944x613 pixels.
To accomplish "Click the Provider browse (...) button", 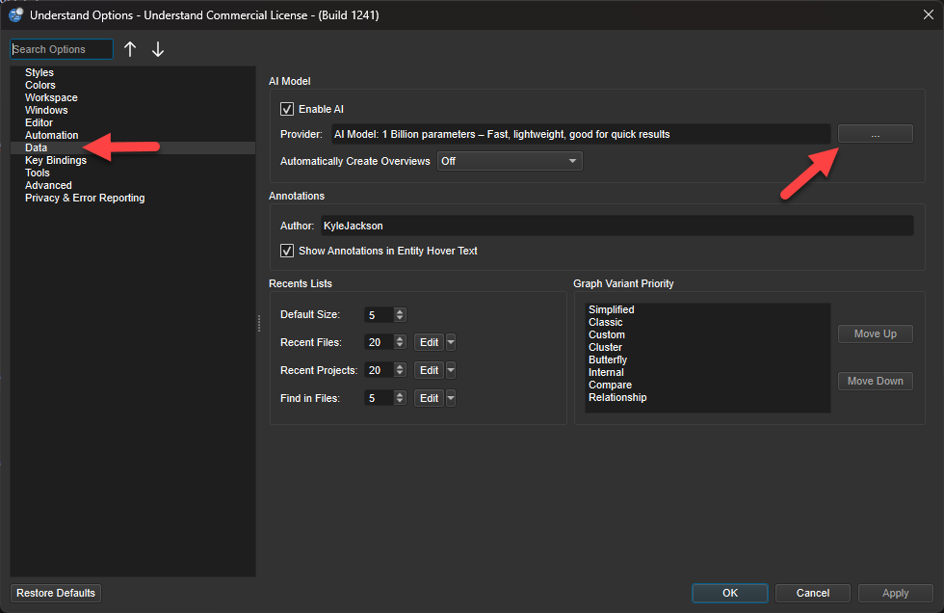I will 876,134.
